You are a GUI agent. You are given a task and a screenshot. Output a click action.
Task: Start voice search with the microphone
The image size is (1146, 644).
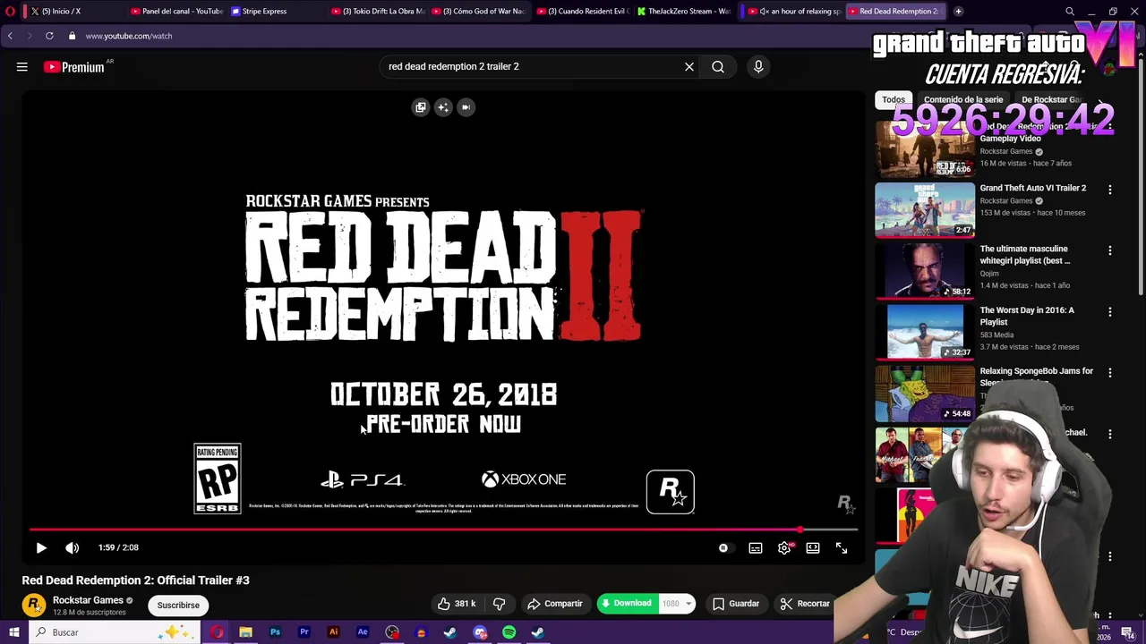(x=758, y=66)
